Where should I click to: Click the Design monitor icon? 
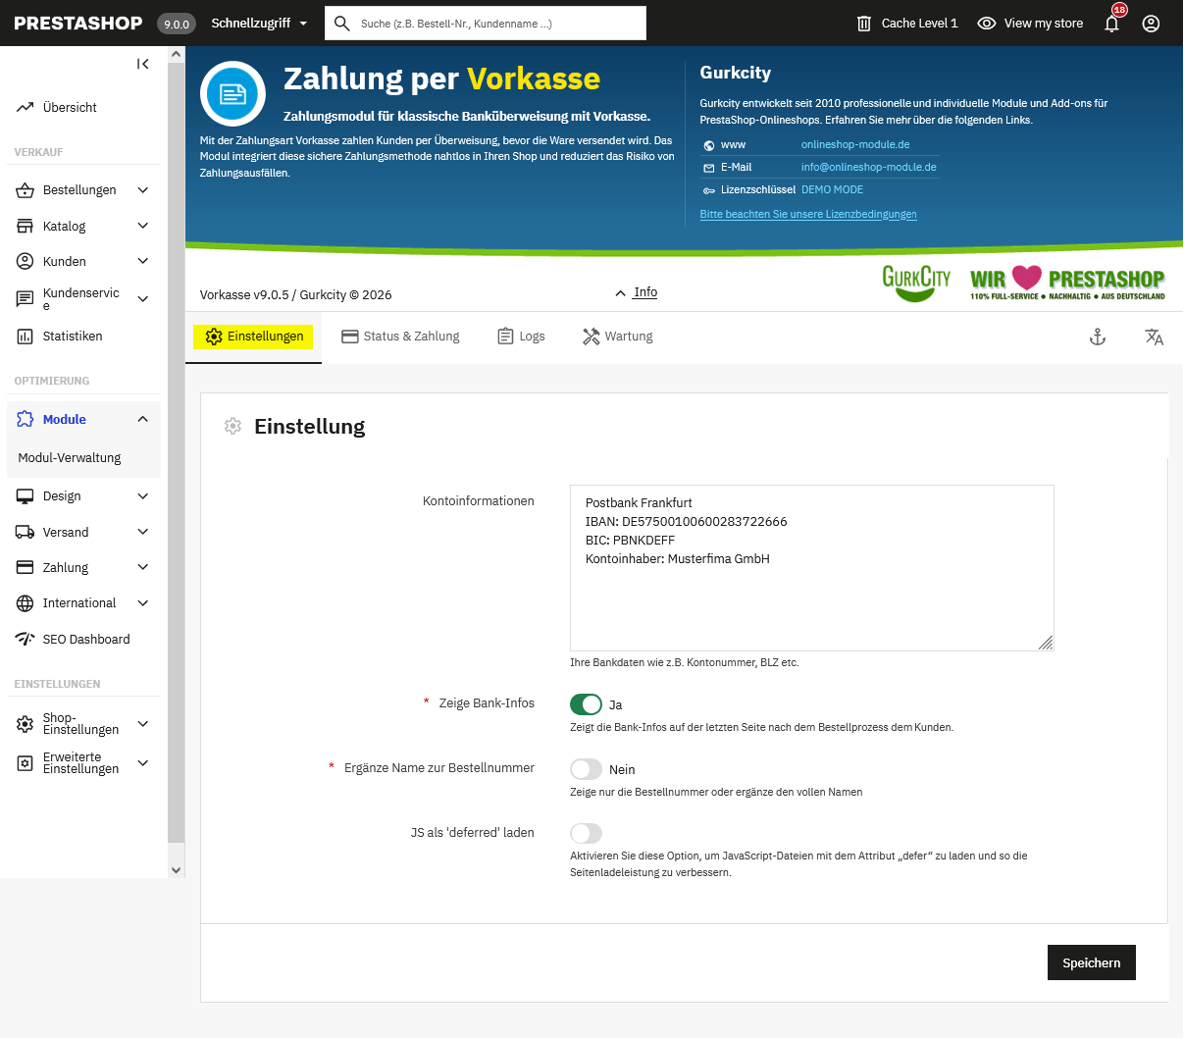click(25, 496)
